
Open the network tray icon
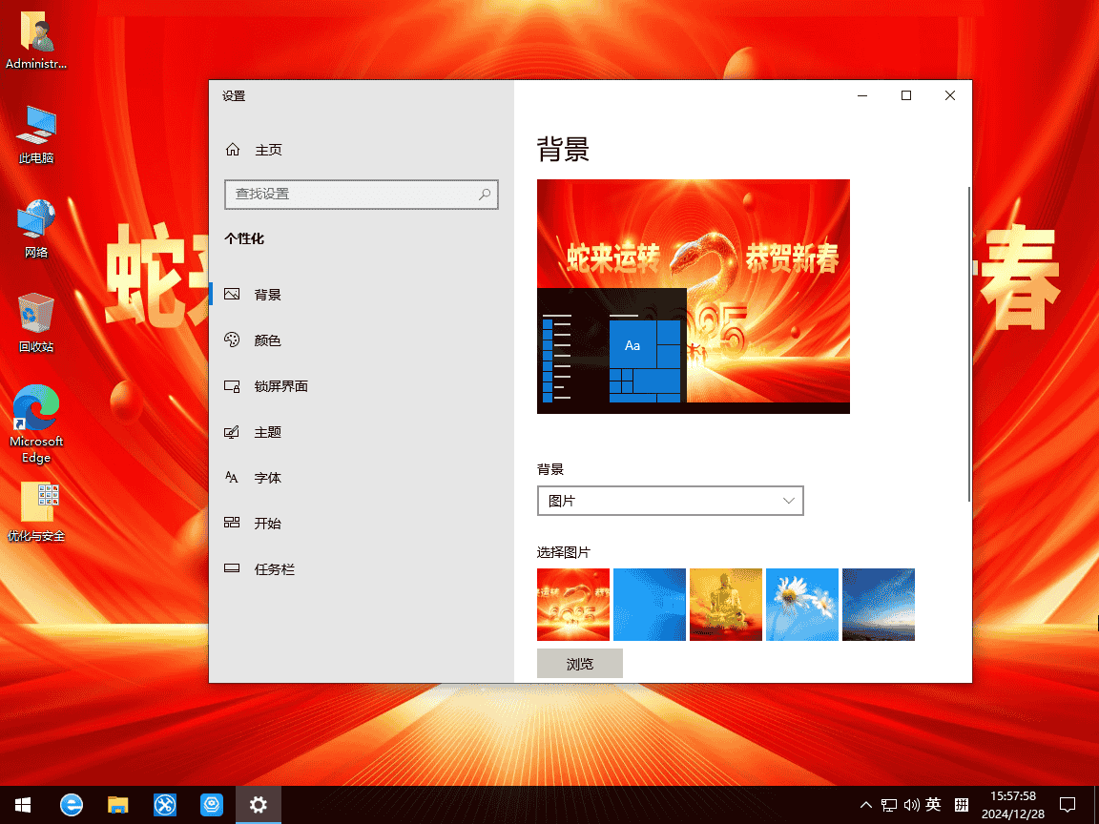[889, 805]
